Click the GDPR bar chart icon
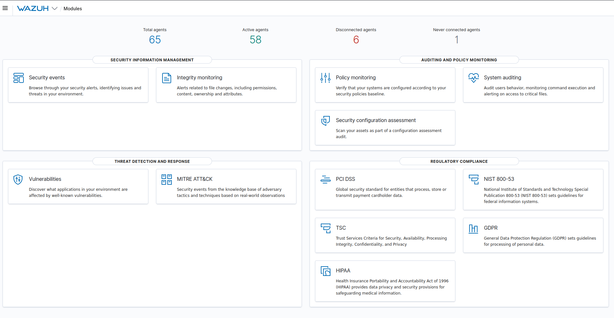The height and width of the screenshot is (318, 614). (473, 228)
